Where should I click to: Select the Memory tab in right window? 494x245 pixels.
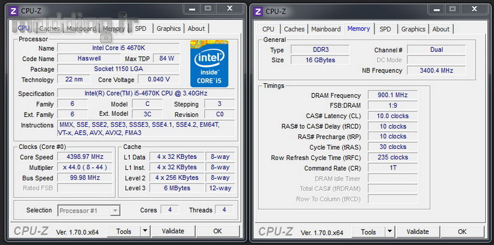tap(359, 28)
